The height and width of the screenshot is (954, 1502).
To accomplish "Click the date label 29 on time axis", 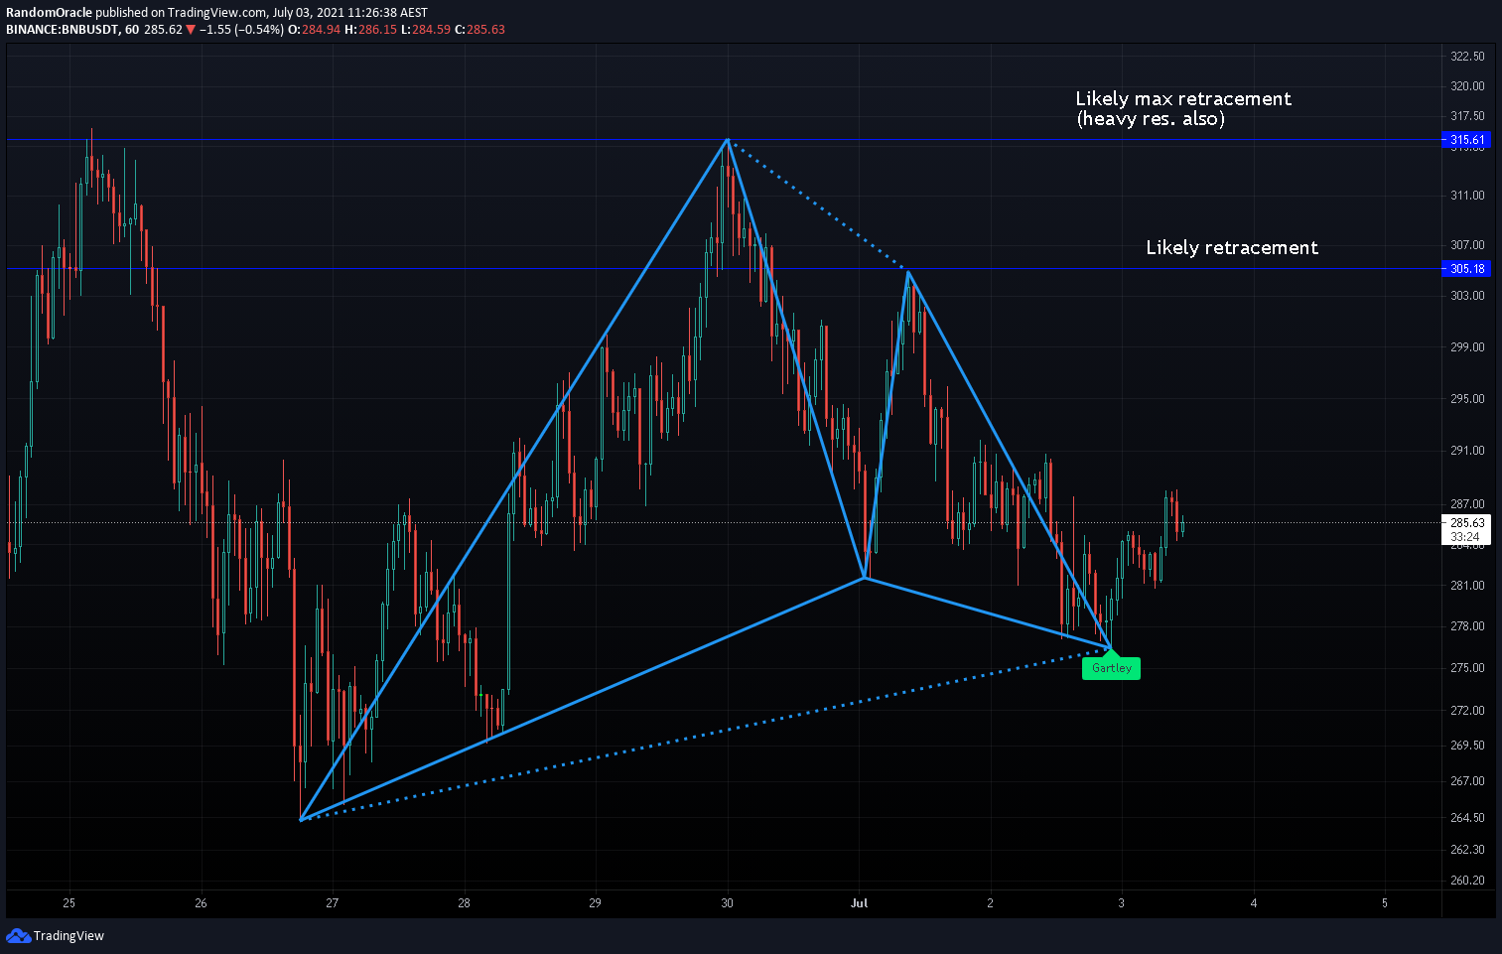I will pos(595,903).
